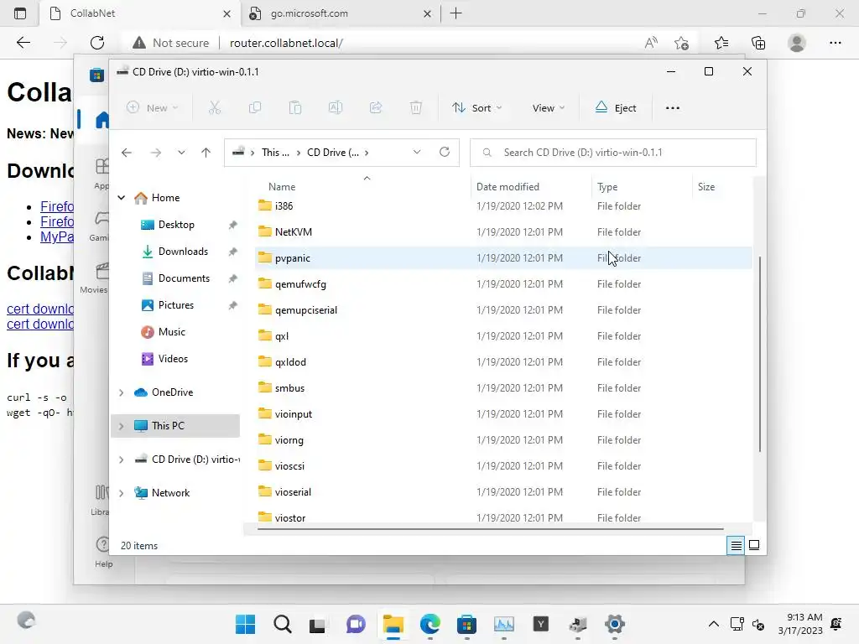Open Microsoft Store from taskbar
This screenshot has width=859, height=644.
(x=466, y=624)
